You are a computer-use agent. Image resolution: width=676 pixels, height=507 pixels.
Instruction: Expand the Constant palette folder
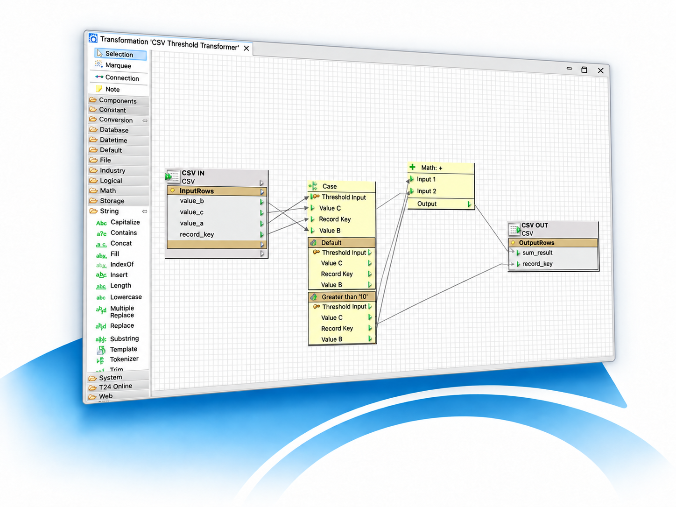tap(118, 110)
